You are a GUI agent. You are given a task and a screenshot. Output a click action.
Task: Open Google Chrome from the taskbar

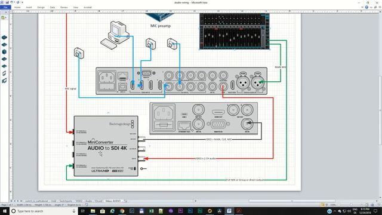click(122, 211)
